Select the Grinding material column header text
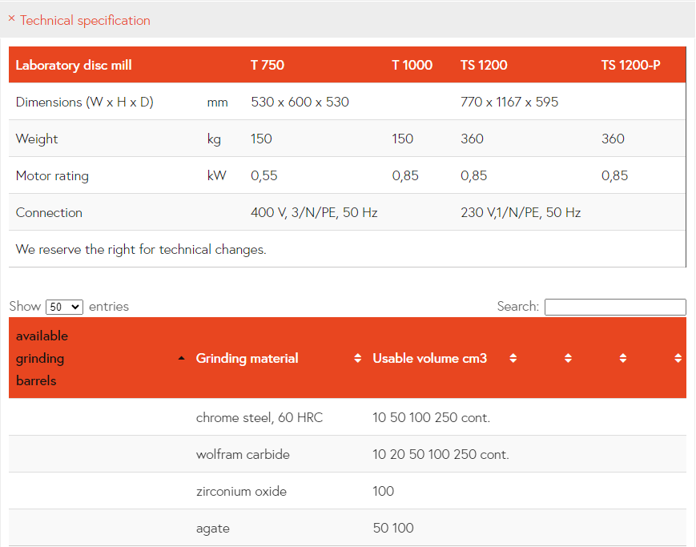The height and width of the screenshot is (547, 696). click(x=247, y=358)
